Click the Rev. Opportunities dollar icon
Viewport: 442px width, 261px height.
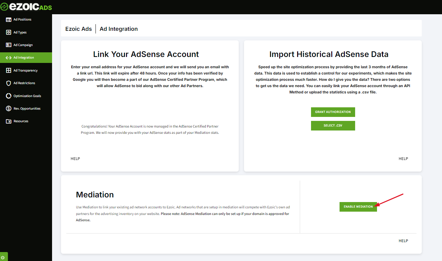pos(9,109)
